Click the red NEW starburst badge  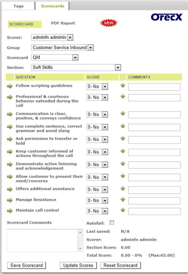[x=108, y=23]
